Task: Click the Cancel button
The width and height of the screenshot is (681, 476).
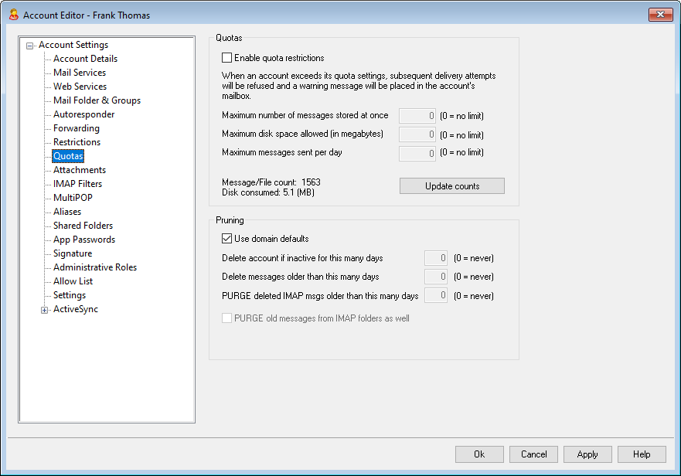Action: (533, 454)
